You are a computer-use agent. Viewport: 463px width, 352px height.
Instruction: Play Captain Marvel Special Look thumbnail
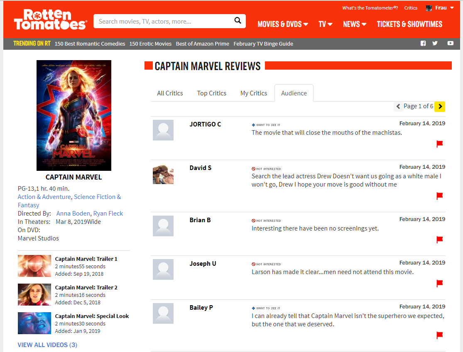coord(34,323)
